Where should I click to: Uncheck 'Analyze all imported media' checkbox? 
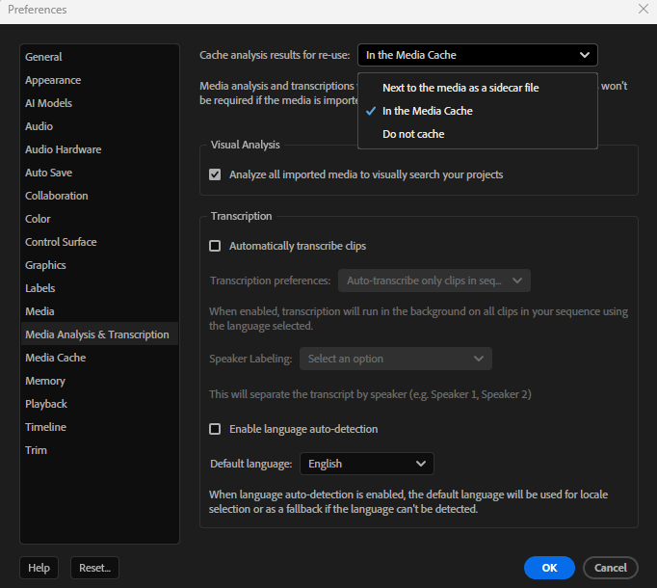pos(215,174)
